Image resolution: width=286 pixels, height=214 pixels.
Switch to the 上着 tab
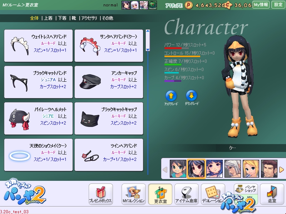point(48,18)
